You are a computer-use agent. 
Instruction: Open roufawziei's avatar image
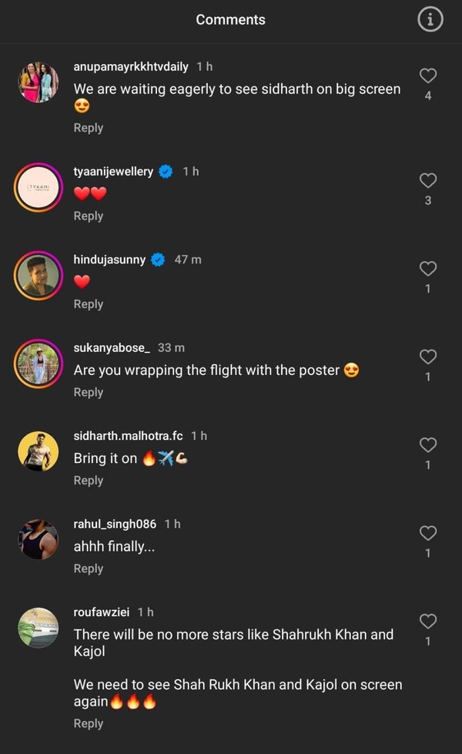coord(38,628)
